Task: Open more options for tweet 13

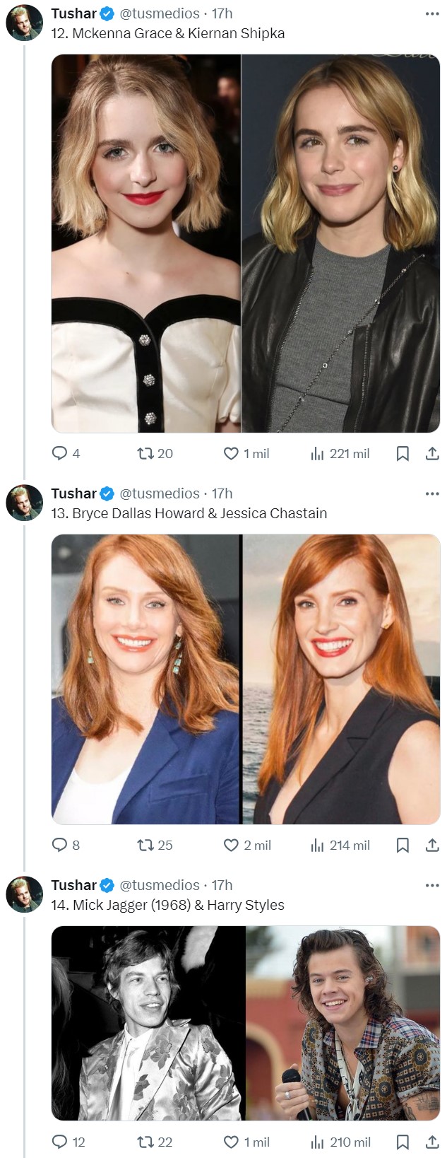Action: [x=432, y=493]
